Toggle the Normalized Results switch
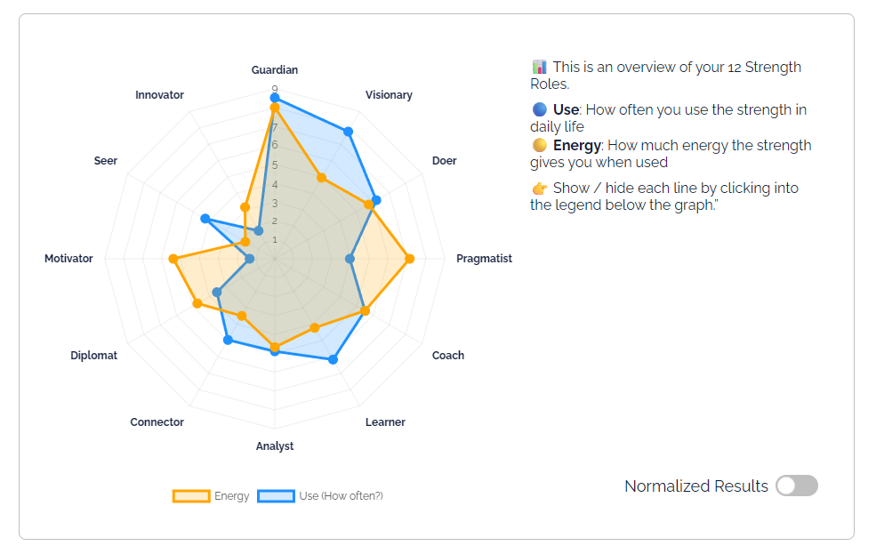 click(x=796, y=486)
